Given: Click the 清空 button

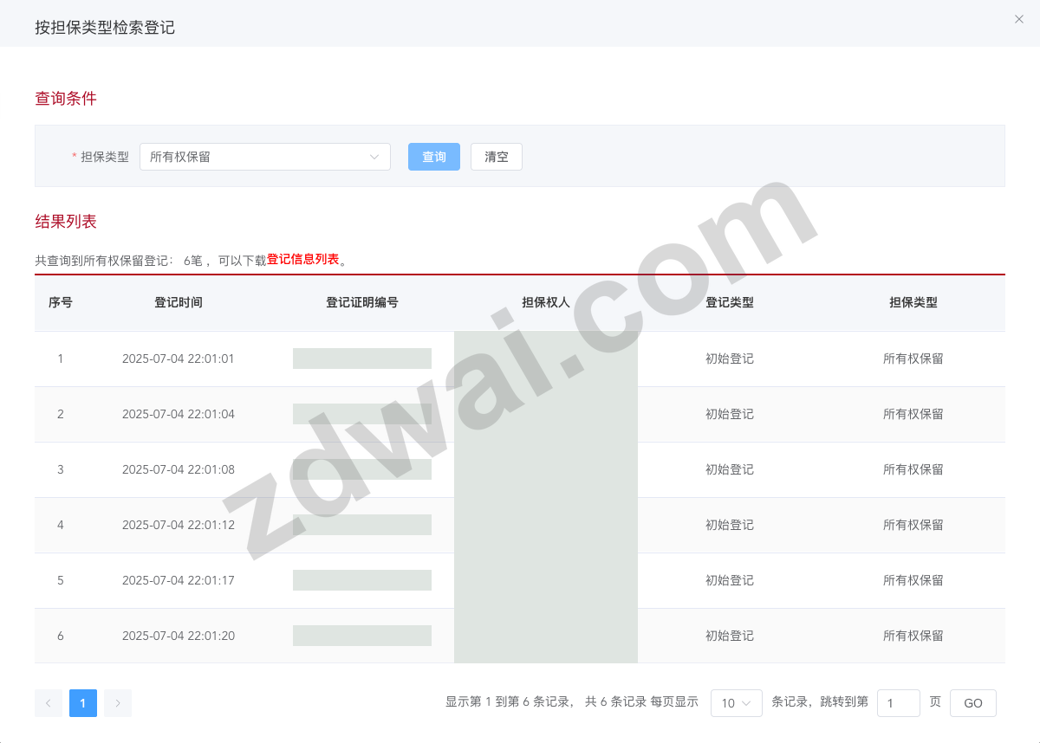Looking at the screenshot, I should click(x=497, y=157).
